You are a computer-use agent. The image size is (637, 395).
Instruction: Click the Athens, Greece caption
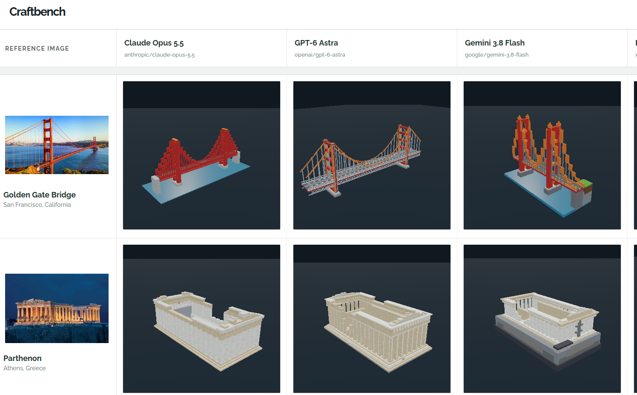(25, 368)
